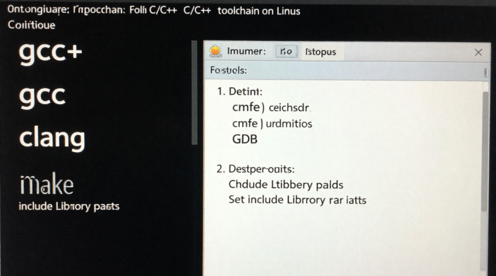This screenshot has width=496, height=276.
Task: Select the '2. Destper-oaits:' heading
Action: point(255,169)
